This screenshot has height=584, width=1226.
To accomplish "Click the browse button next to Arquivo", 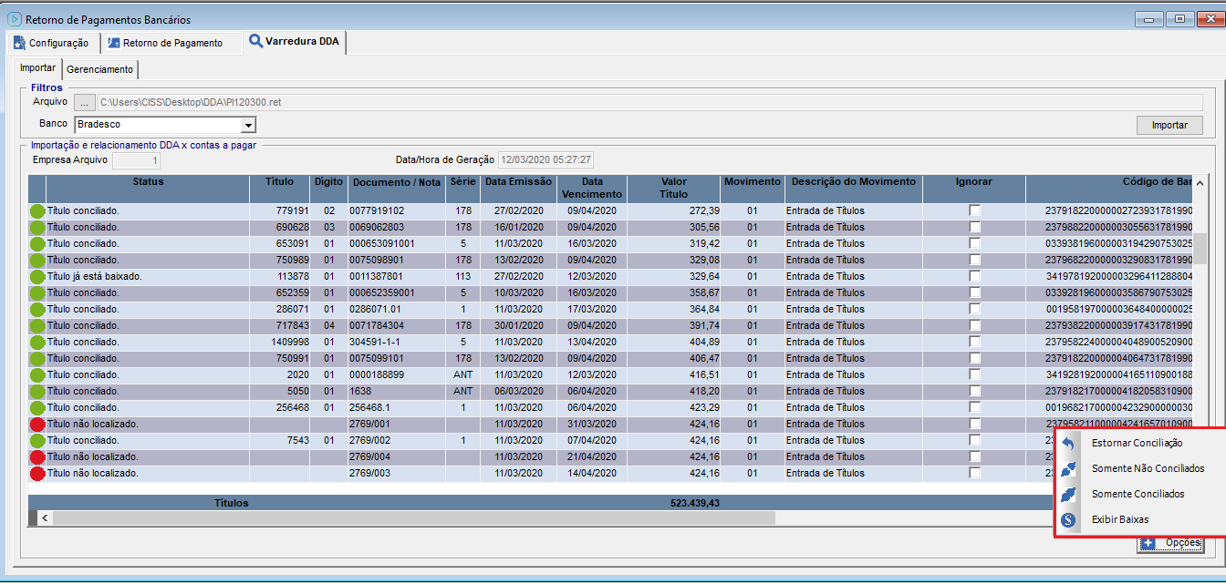I will [x=84, y=102].
